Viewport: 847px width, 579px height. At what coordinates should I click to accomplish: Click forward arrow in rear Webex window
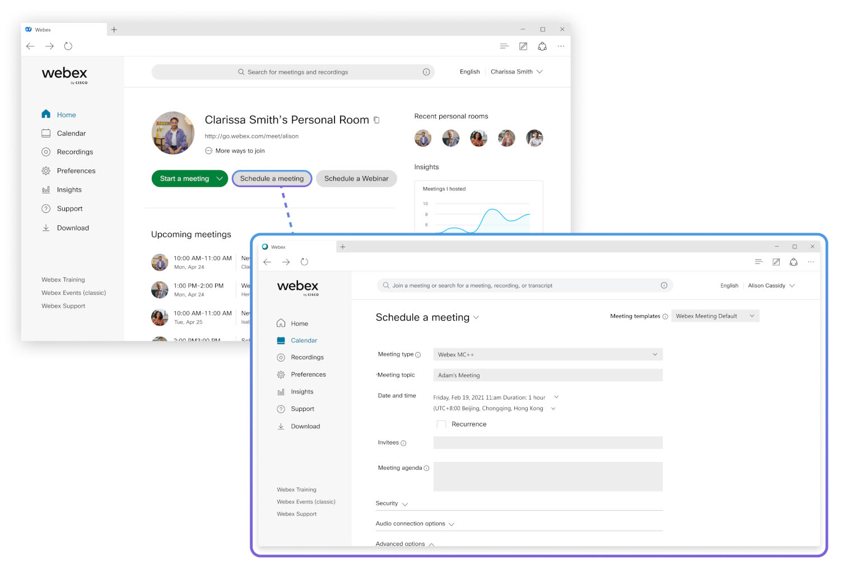click(x=49, y=46)
